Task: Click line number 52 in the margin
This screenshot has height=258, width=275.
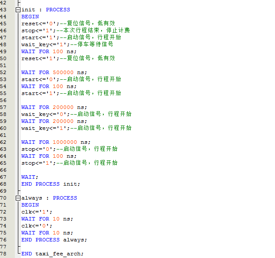Action: [3, 73]
